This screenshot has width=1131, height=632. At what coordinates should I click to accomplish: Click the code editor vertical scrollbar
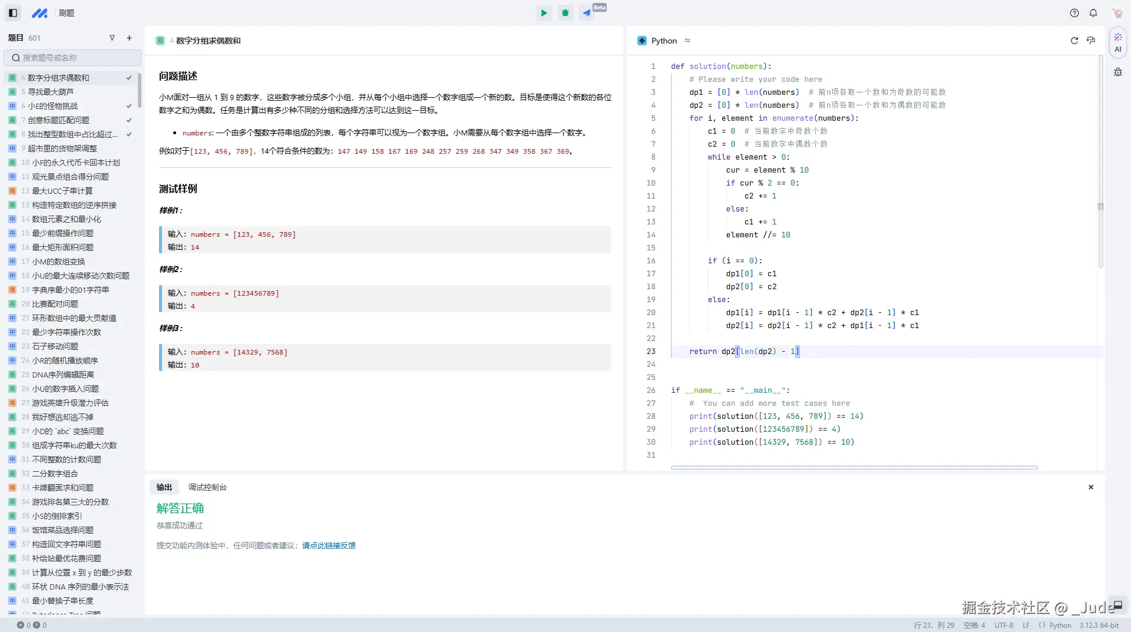[1100, 162]
